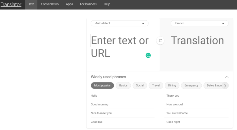Go to the Apps menu item
This screenshot has width=237, height=130.
69,4
